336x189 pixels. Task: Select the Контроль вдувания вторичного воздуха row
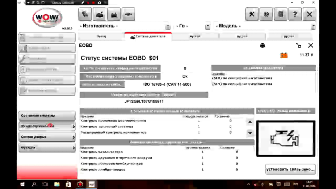(167, 158)
